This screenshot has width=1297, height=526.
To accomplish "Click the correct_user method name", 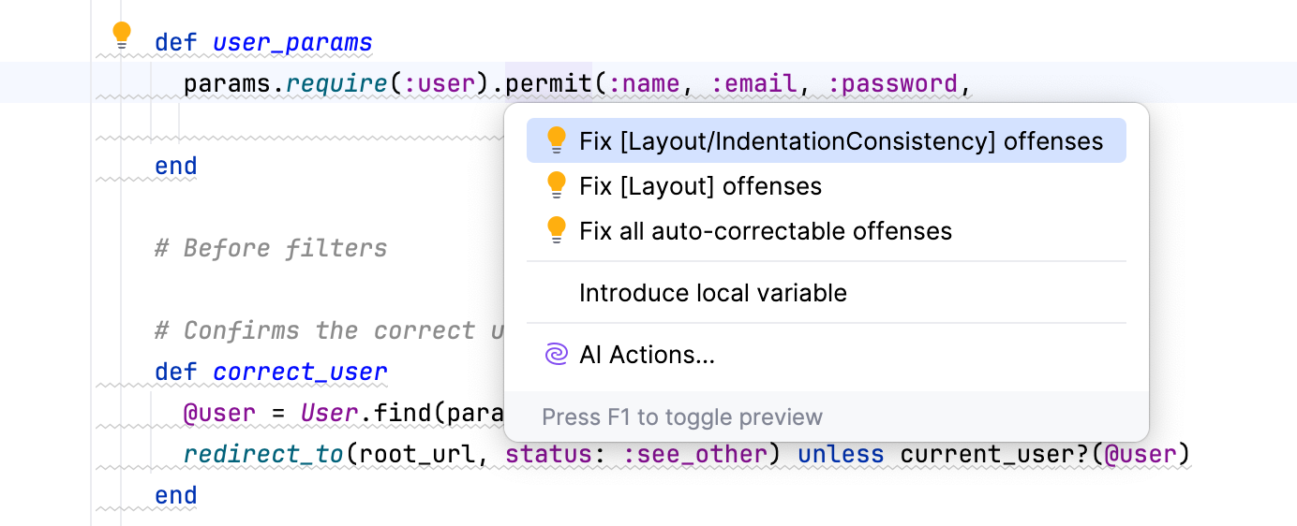I will pyautogui.click(x=300, y=372).
